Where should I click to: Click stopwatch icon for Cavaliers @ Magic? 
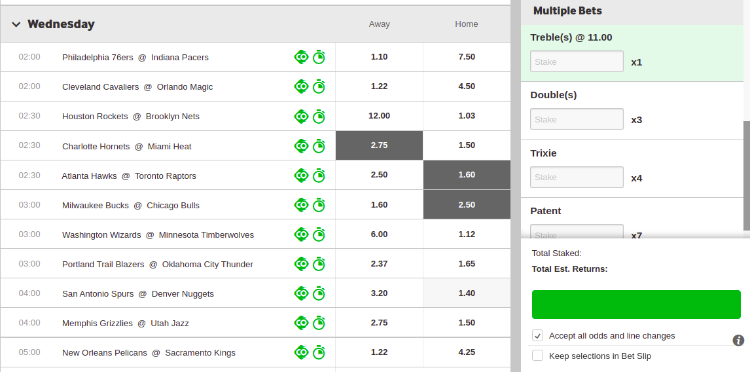pyautogui.click(x=319, y=86)
